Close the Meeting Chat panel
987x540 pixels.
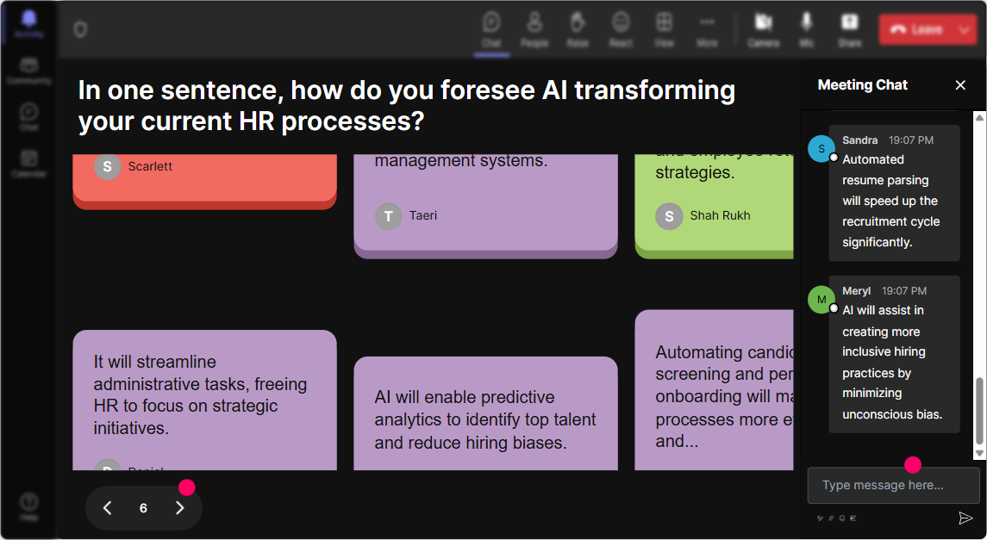tap(960, 85)
